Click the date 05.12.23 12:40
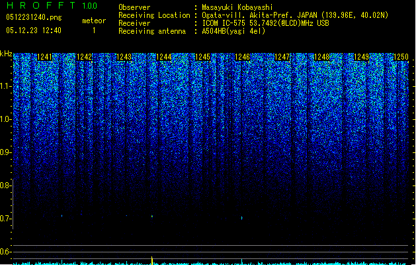This screenshot has height=265, width=416. coord(34,30)
